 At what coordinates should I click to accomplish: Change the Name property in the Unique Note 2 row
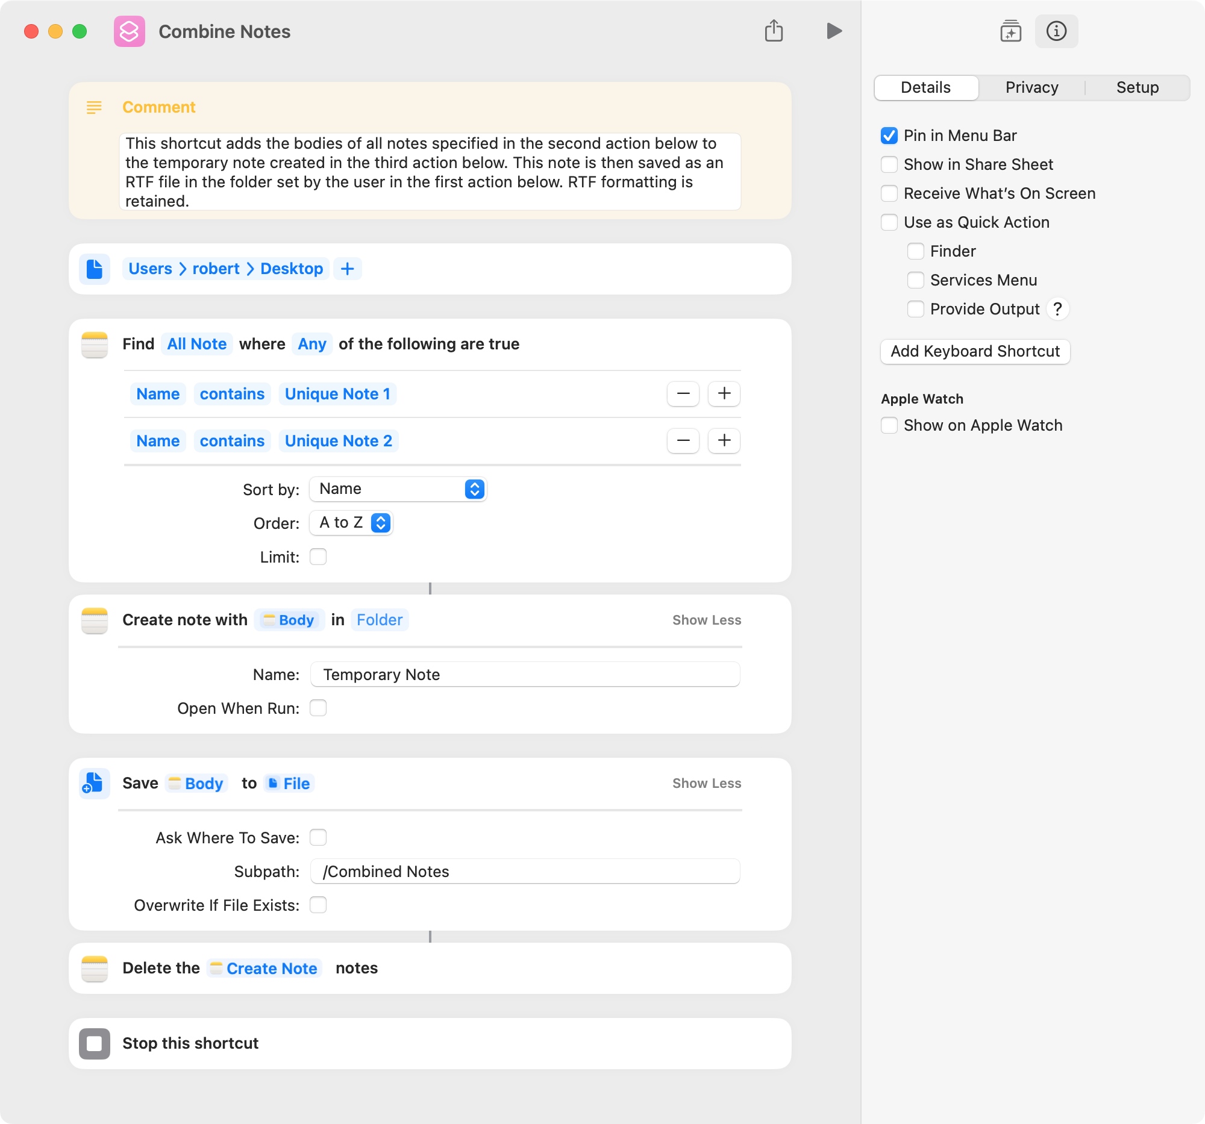158,440
